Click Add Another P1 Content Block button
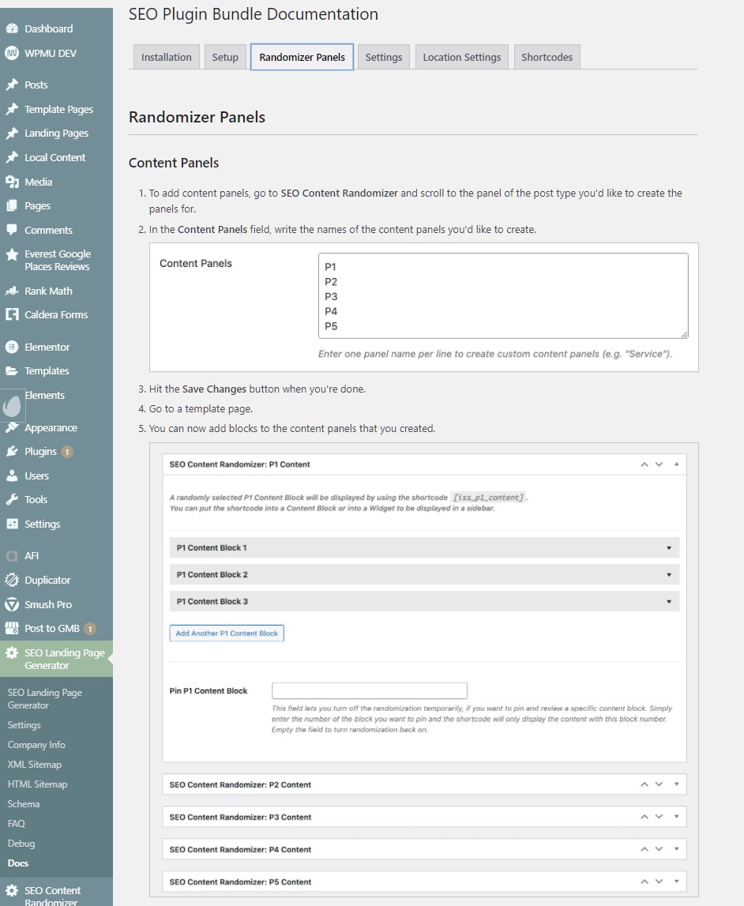Screen dimensions: 744x906 [227, 633]
